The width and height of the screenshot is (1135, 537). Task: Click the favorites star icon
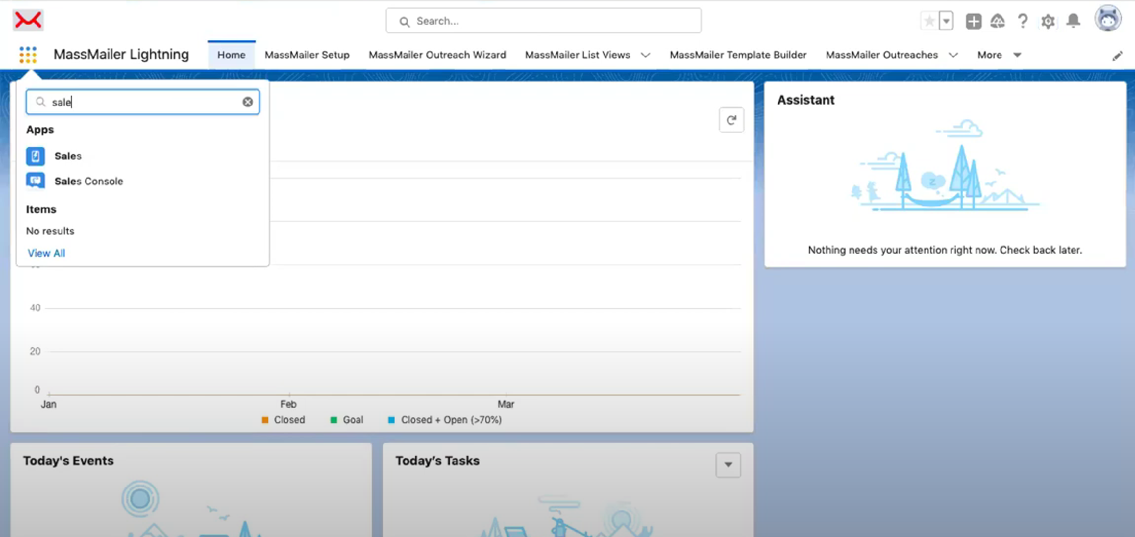pyautogui.click(x=930, y=21)
